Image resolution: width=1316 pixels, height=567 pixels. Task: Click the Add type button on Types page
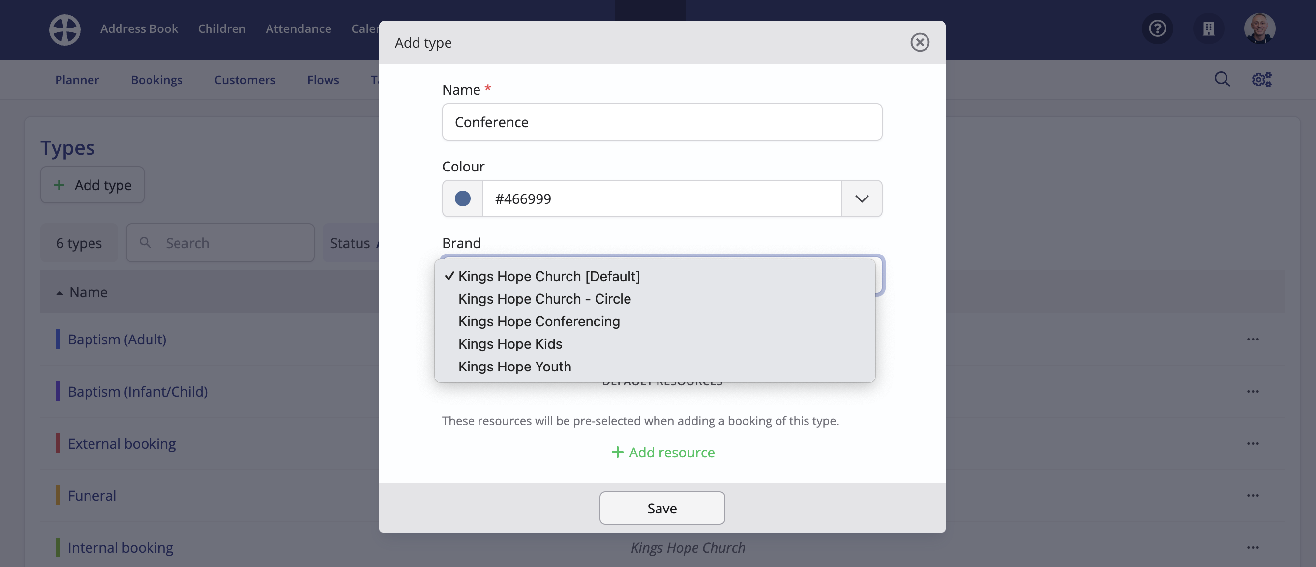92,184
